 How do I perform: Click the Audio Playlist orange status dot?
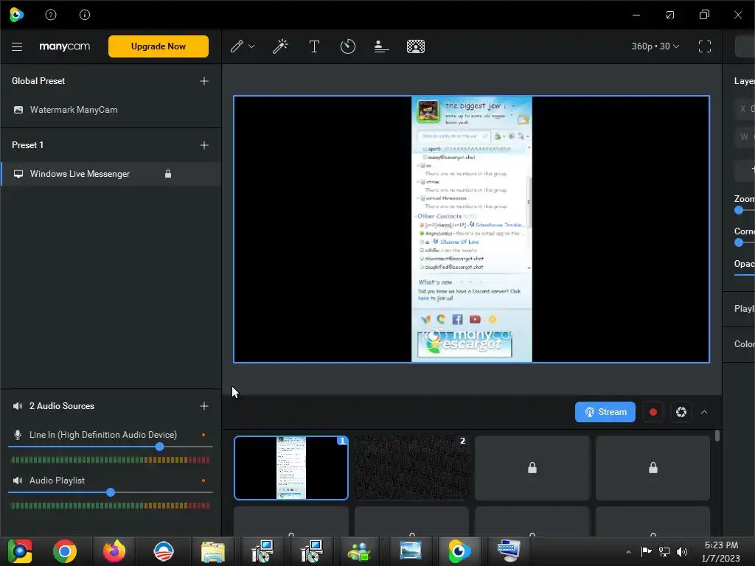point(203,481)
